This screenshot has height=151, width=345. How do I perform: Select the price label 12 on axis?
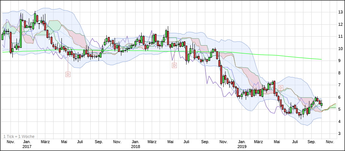340,24
